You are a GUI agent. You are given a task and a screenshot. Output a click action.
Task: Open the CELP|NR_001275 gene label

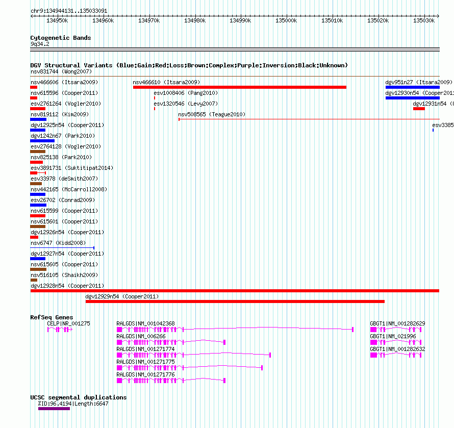point(69,323)
